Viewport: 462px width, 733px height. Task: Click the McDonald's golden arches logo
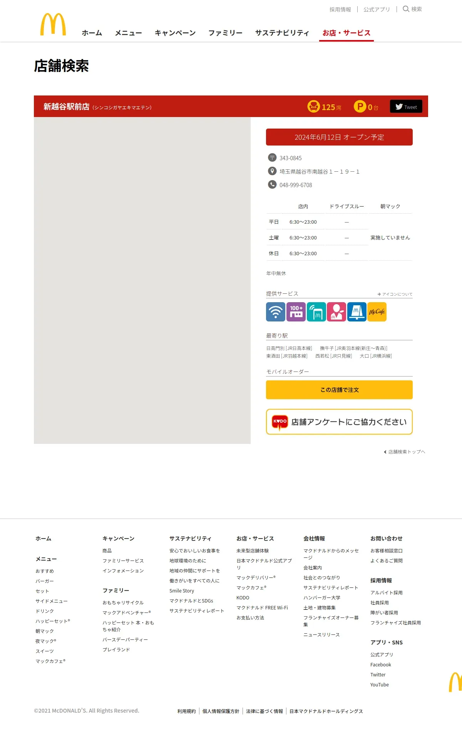click(x=53, y=24)
